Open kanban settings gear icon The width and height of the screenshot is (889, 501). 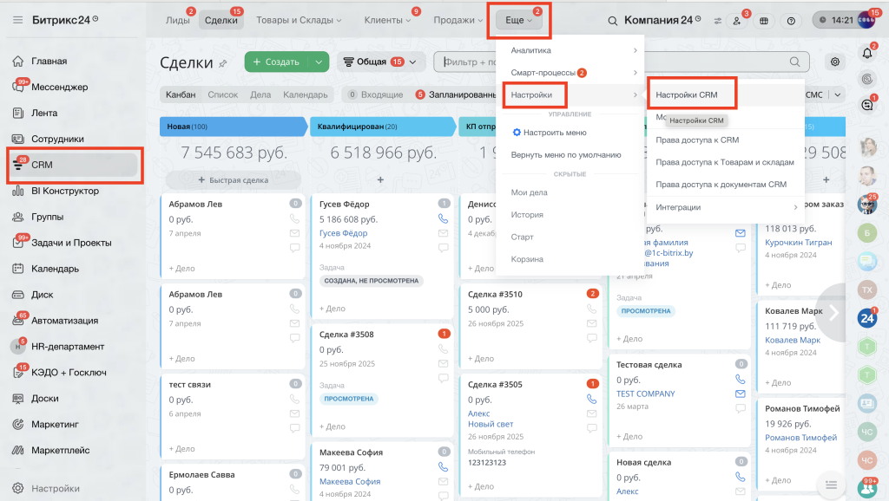click(835, 62)
